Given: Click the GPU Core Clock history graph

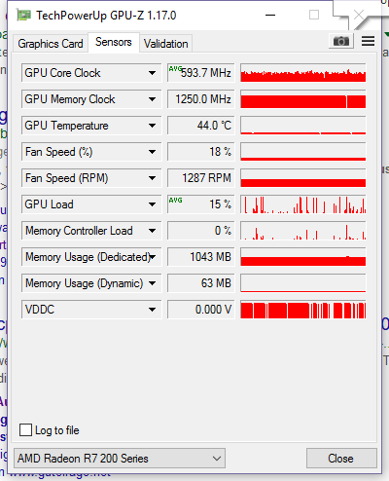Looking at the screenshot, I should click(x=303, y=73).
